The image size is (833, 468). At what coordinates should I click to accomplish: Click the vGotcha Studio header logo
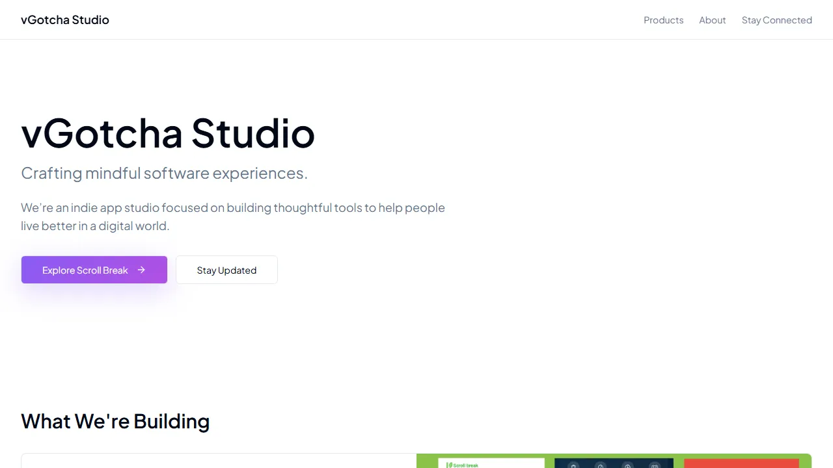(64, 19)
